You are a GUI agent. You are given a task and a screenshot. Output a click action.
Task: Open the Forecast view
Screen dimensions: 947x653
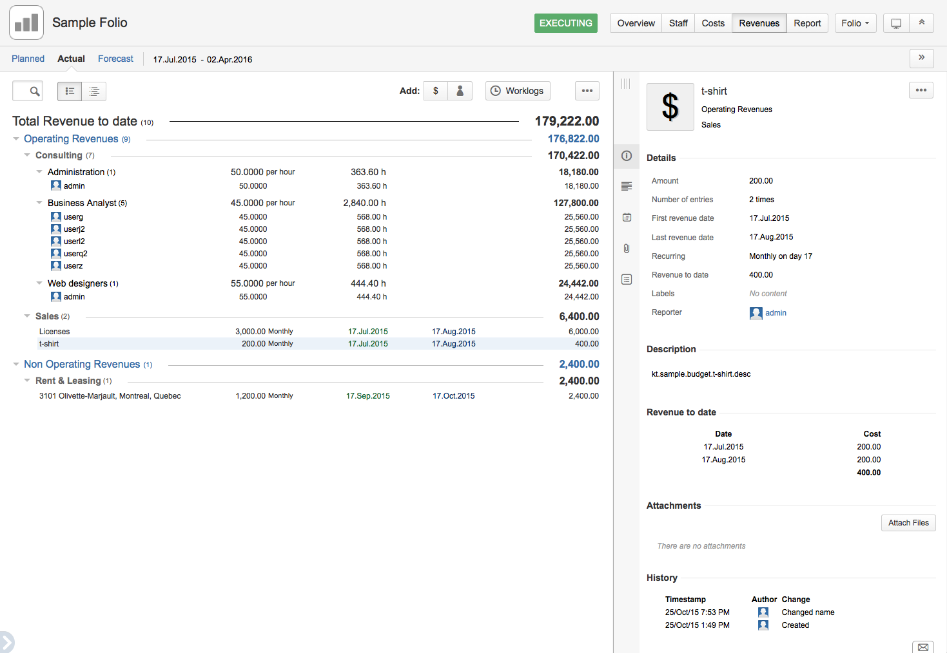click(x=115, y=58)
